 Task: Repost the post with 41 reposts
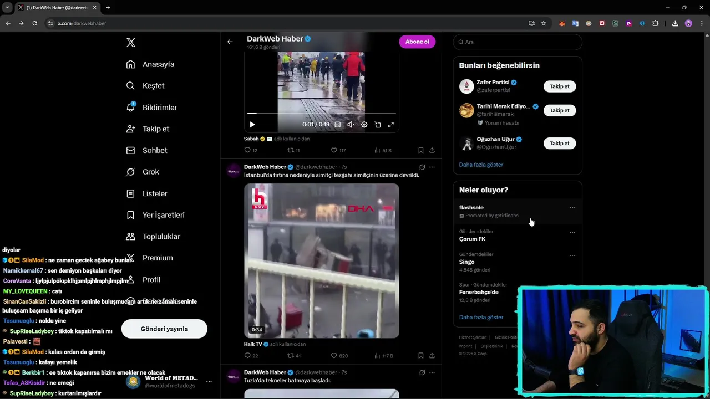coord(293,356)
